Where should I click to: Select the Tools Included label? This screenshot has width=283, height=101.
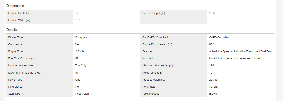coord(151,94)
